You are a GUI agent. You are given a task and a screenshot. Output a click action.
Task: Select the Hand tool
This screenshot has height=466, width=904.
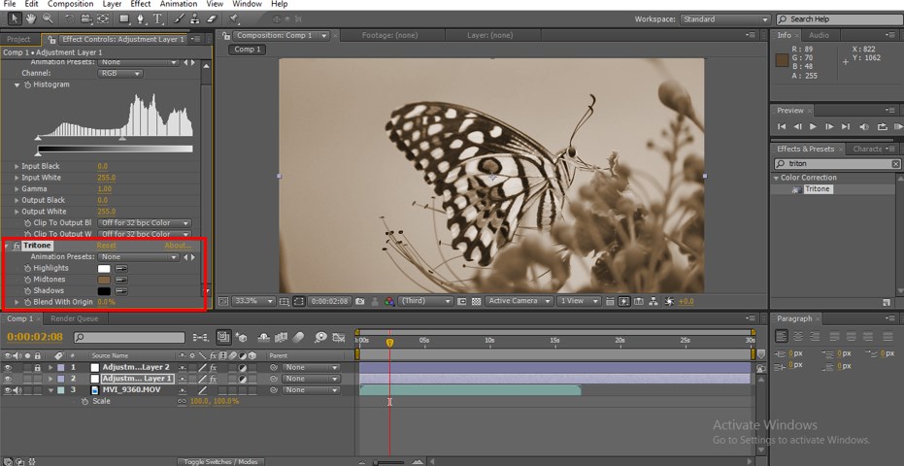click(x=31, y=18)
